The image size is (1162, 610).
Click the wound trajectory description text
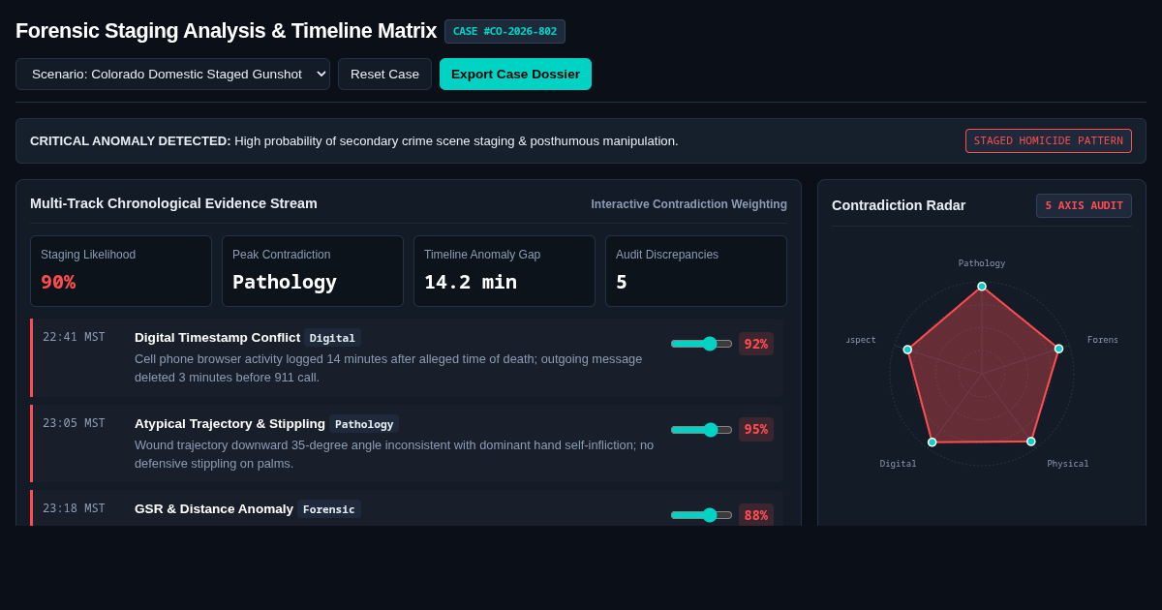tap(394, 454)
